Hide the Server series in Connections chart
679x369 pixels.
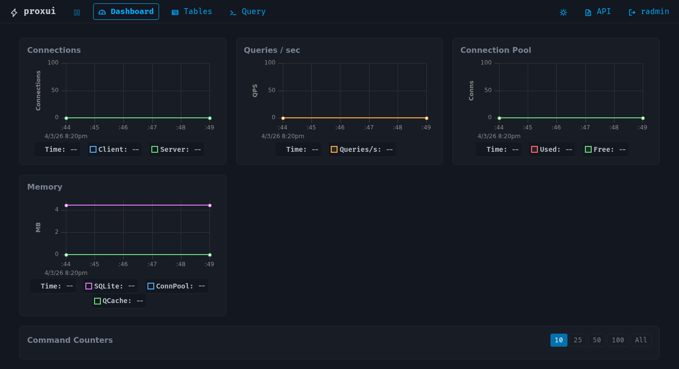click(x=176, y=149)
